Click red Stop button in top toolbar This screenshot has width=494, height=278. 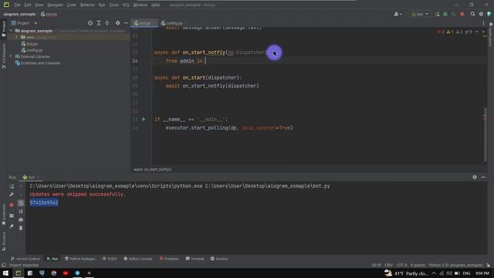tap(462, 14)
